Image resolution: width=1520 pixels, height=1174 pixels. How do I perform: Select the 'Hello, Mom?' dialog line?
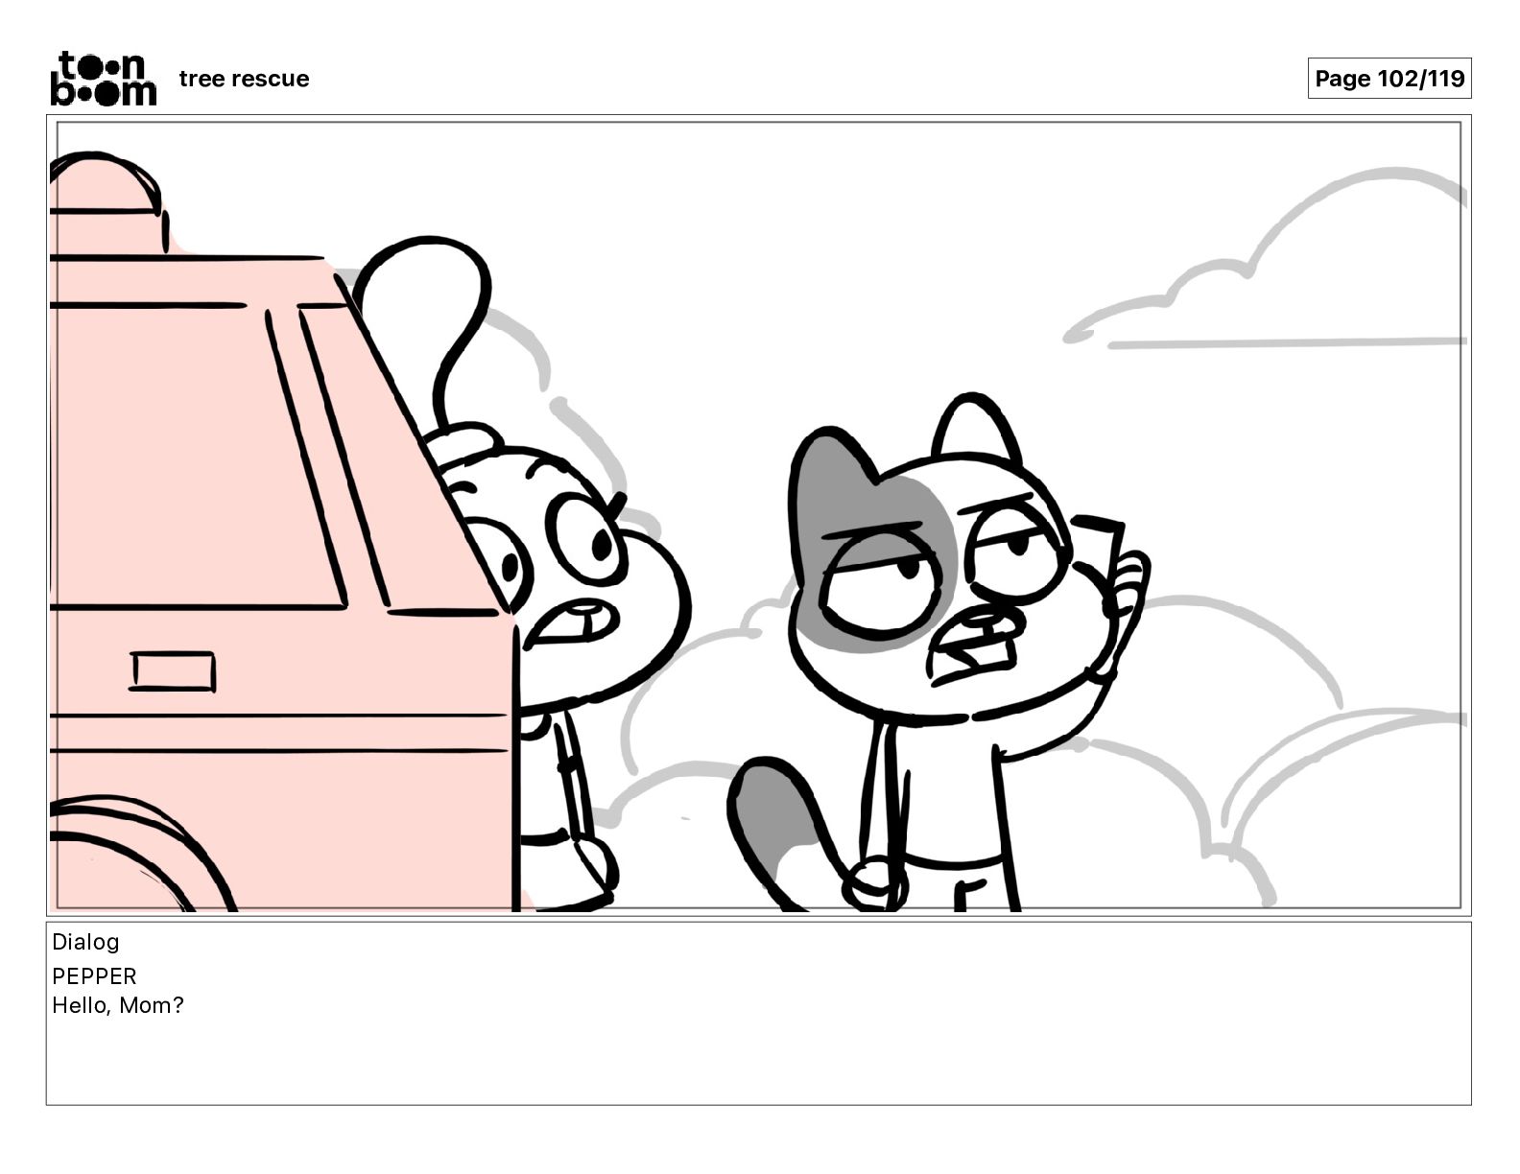pyautogui.click(x=117, y=1006)
